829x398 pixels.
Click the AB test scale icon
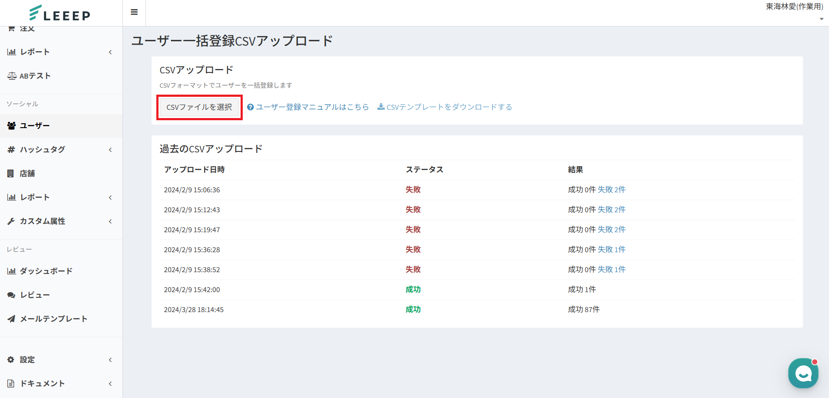click(x=12, y=76)
